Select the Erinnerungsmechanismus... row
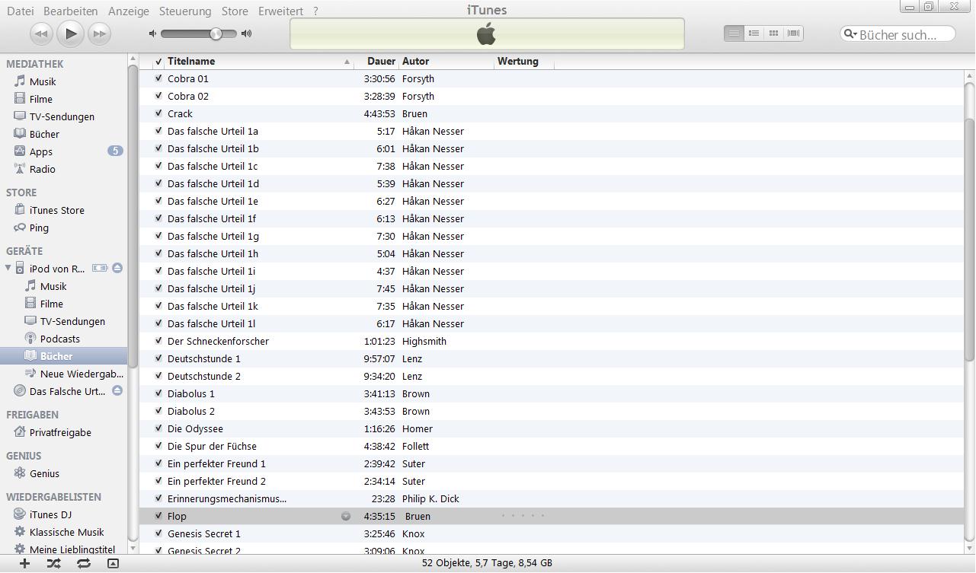The image size is (976, 573). [552, 498]
